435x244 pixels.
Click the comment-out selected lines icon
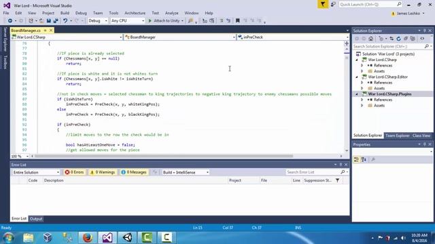coord(222,21)
